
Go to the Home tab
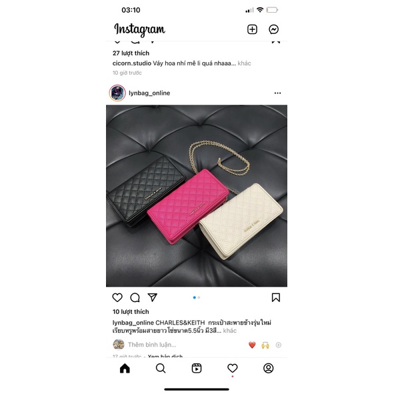point(125,369)
